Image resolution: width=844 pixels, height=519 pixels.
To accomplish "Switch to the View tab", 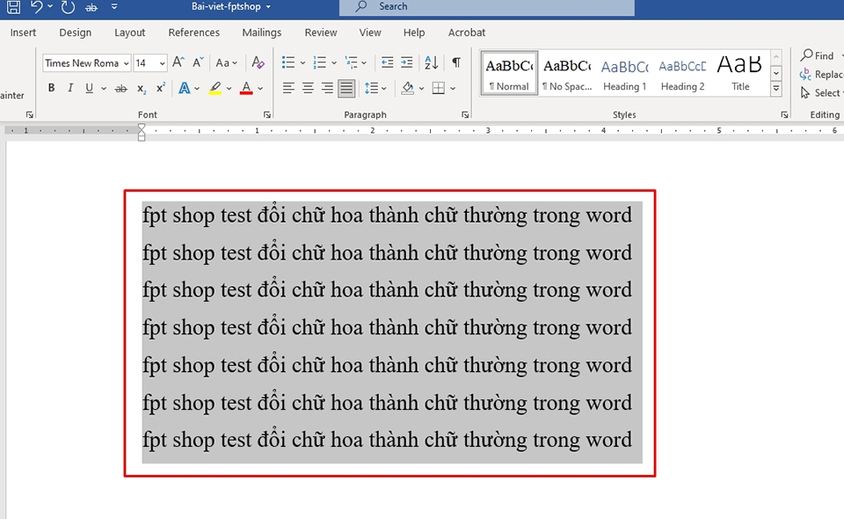I will [370, 33].
